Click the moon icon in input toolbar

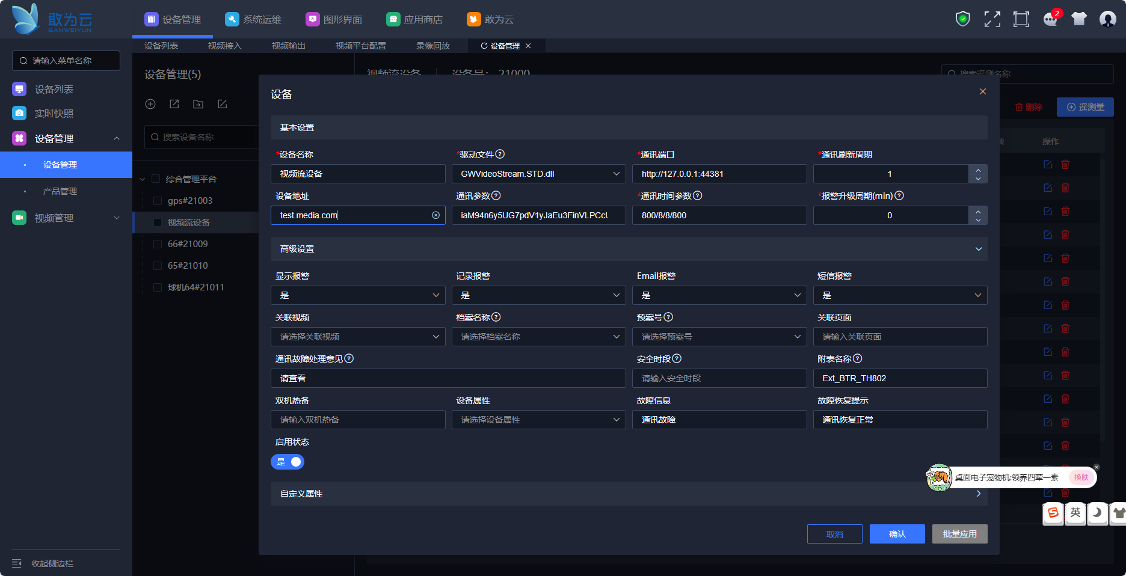tap(1097, 513)
